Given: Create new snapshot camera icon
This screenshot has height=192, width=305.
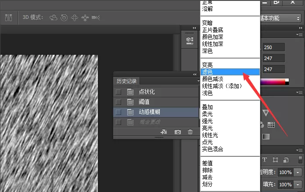Looking at the screenshot, I should coord(177,132).
